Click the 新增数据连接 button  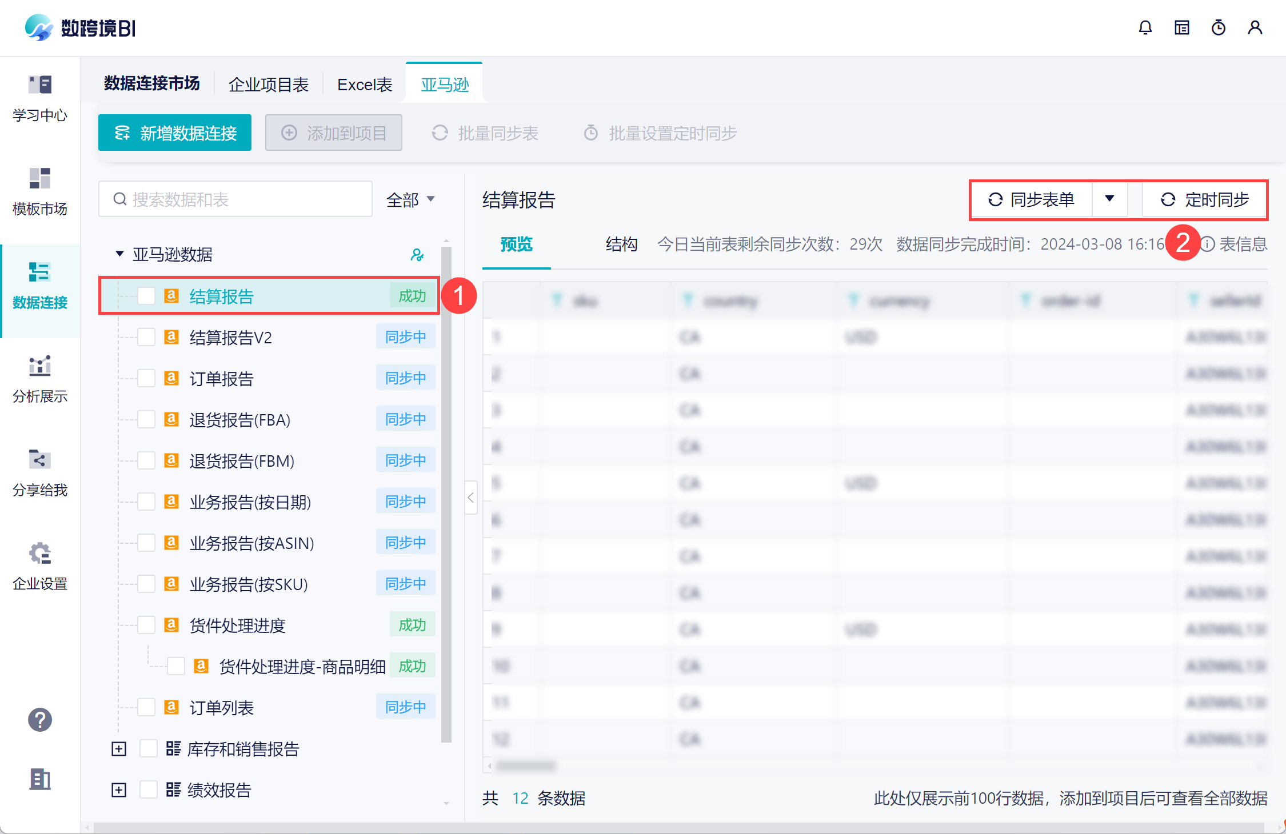[x=175, y=133]
